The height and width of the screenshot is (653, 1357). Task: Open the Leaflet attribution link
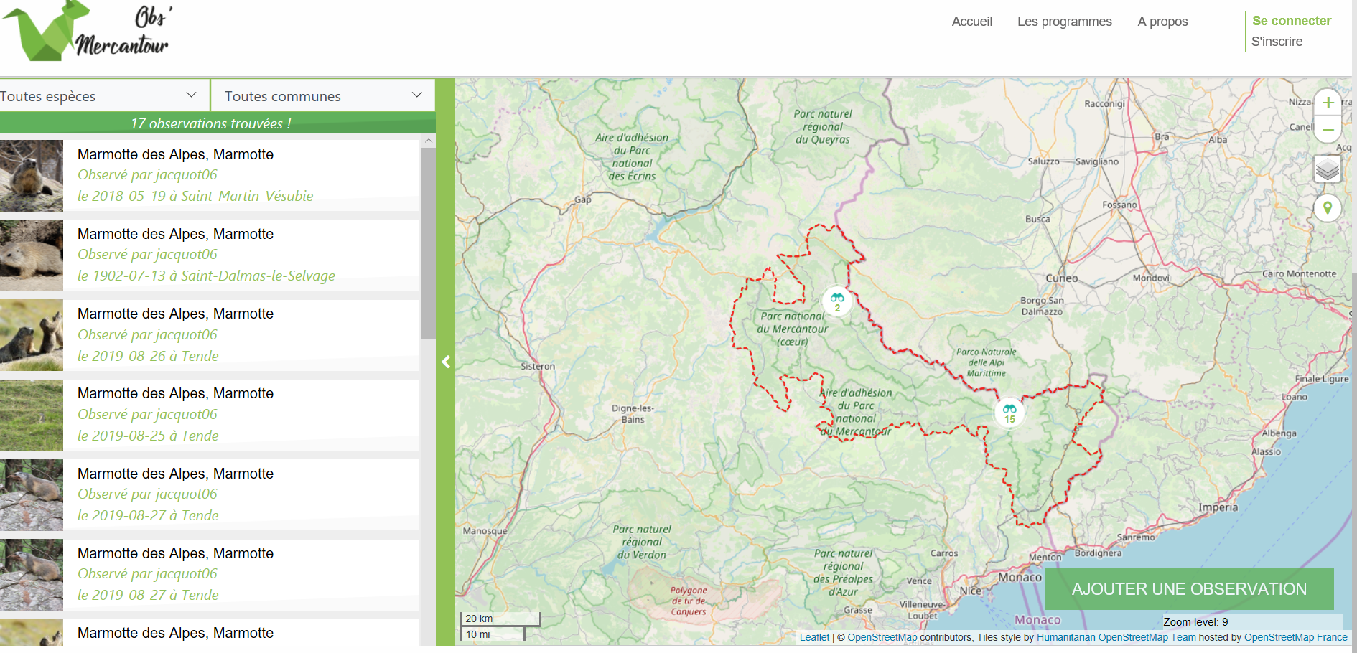(814, 637)
